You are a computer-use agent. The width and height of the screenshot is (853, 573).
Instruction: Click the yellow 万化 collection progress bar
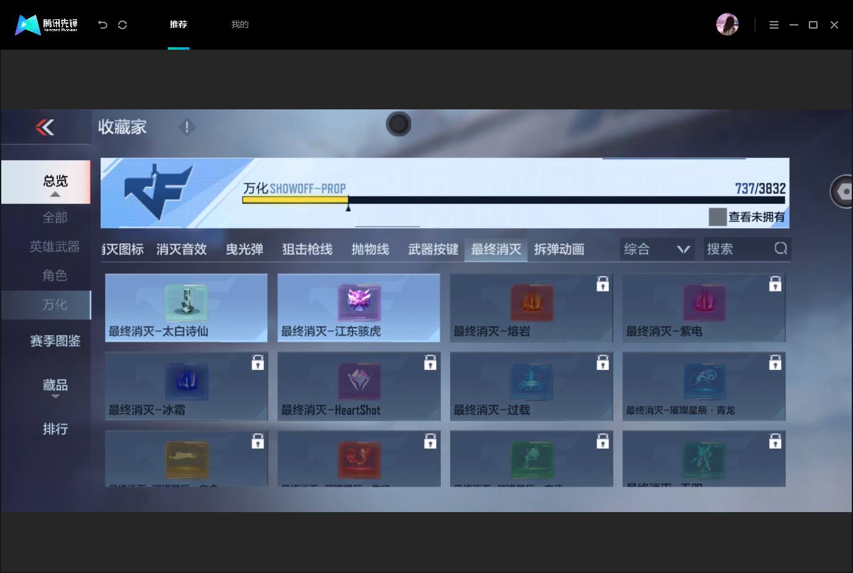point(295,200)
